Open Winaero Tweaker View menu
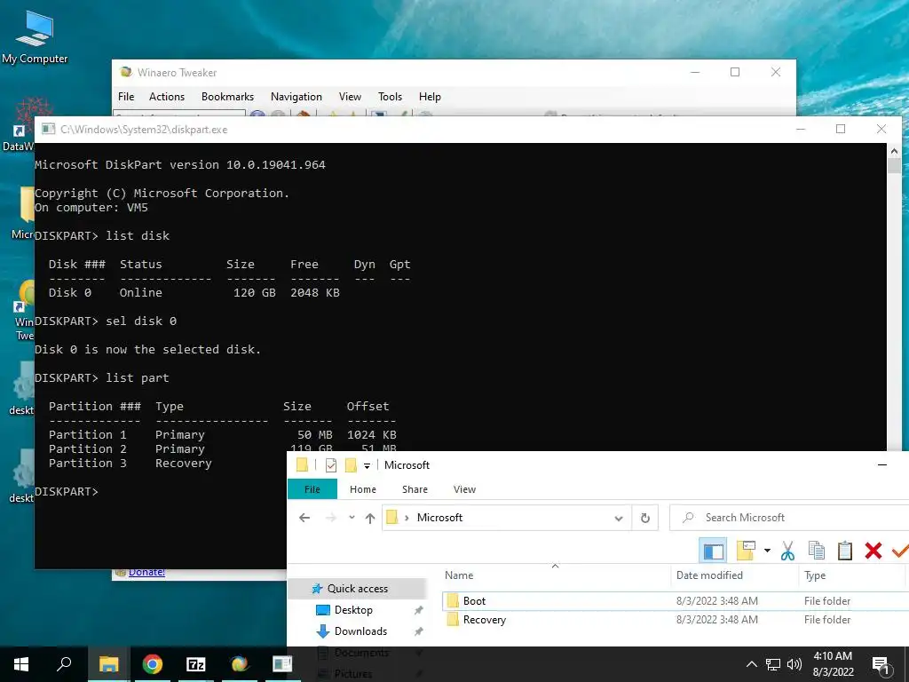The width and height of the screenshot is (909, 682). pyautogui.click(x=350, y=97)
